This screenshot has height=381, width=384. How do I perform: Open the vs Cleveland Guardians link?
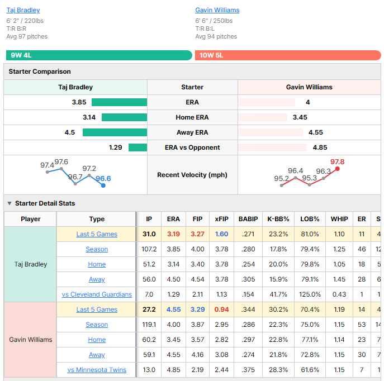97,294
